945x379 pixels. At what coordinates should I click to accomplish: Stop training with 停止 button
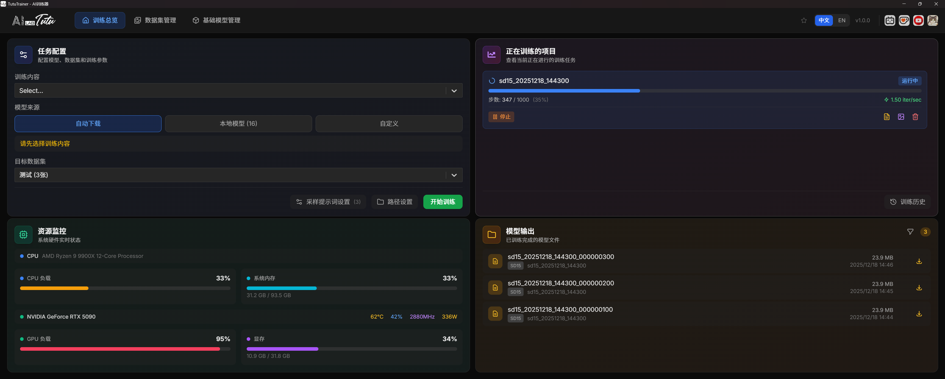(501, 117)
